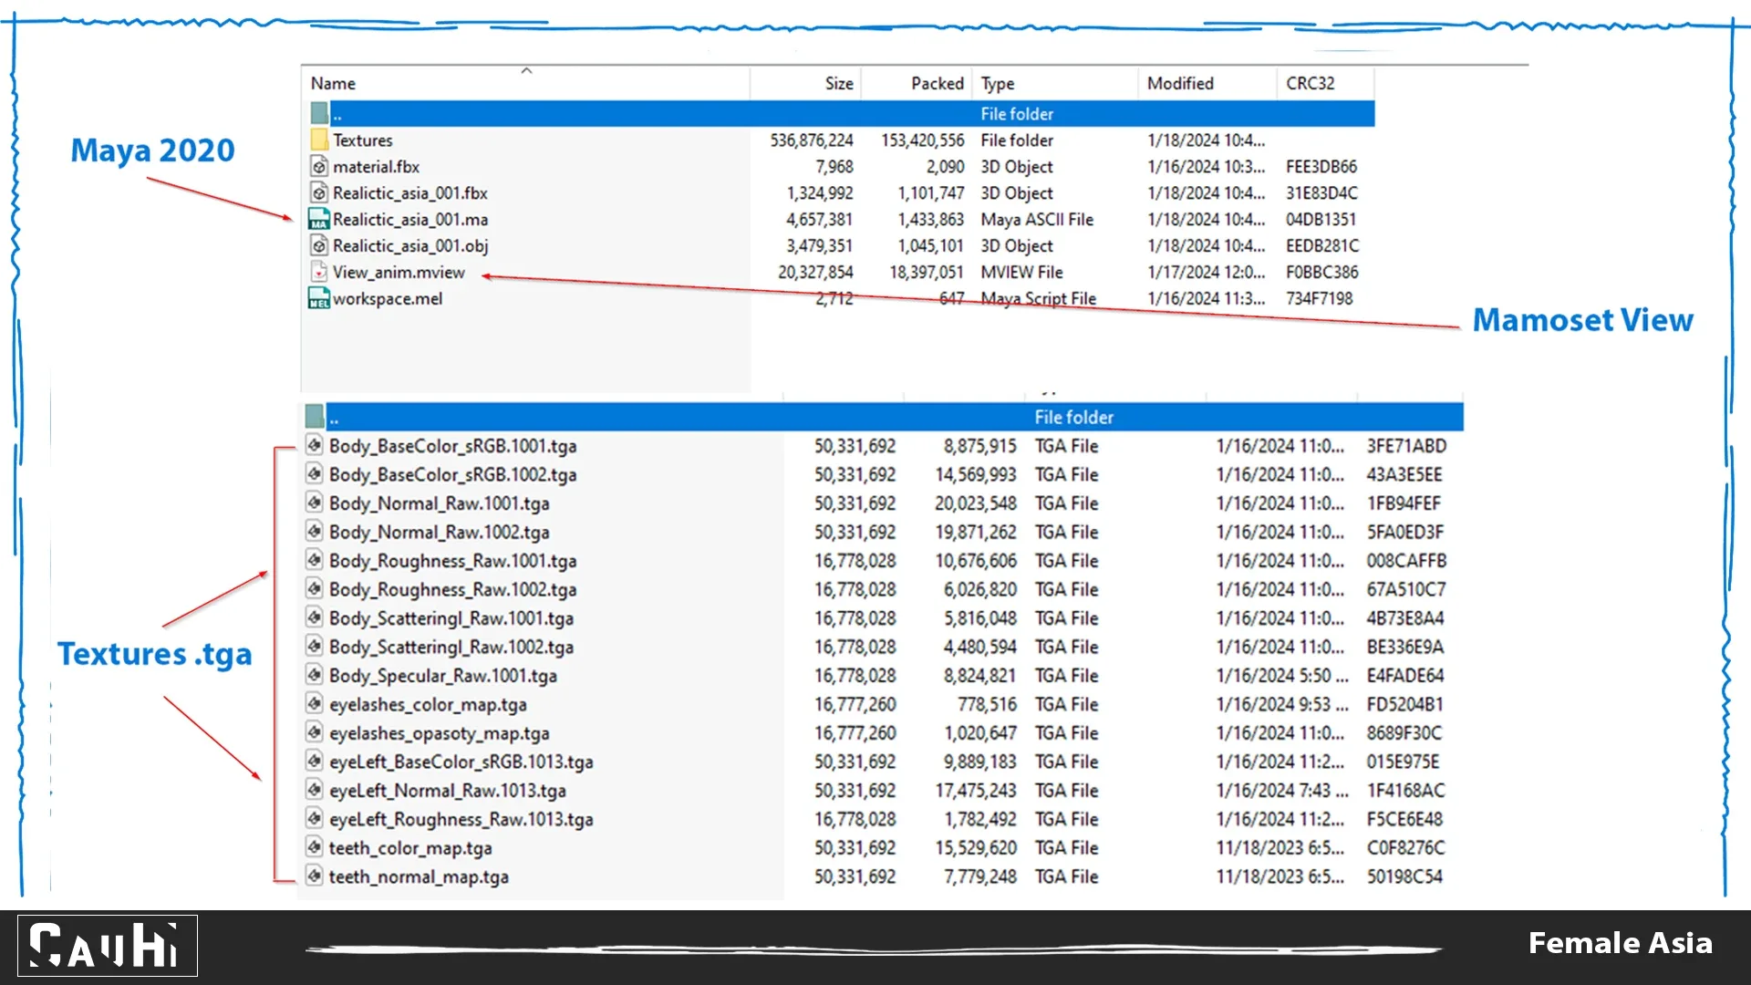
Task: Select the Realictic_asia_001.fbx file name
Action: 410,192
